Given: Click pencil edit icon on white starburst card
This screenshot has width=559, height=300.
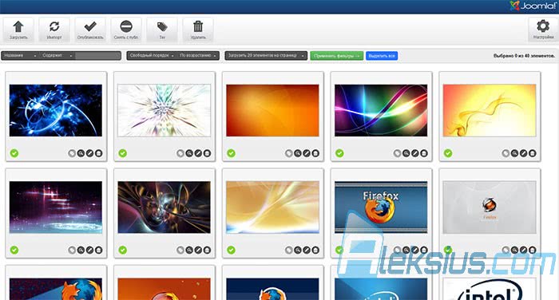Looking at the screenshot, I should pos(198,153).
